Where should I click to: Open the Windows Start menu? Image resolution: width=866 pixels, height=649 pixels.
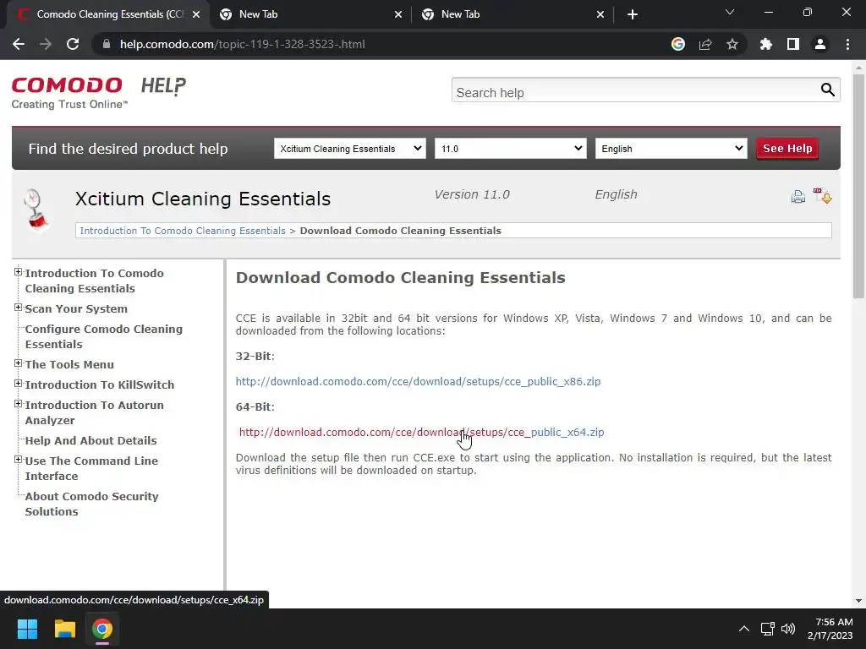(x=27, y=629)
